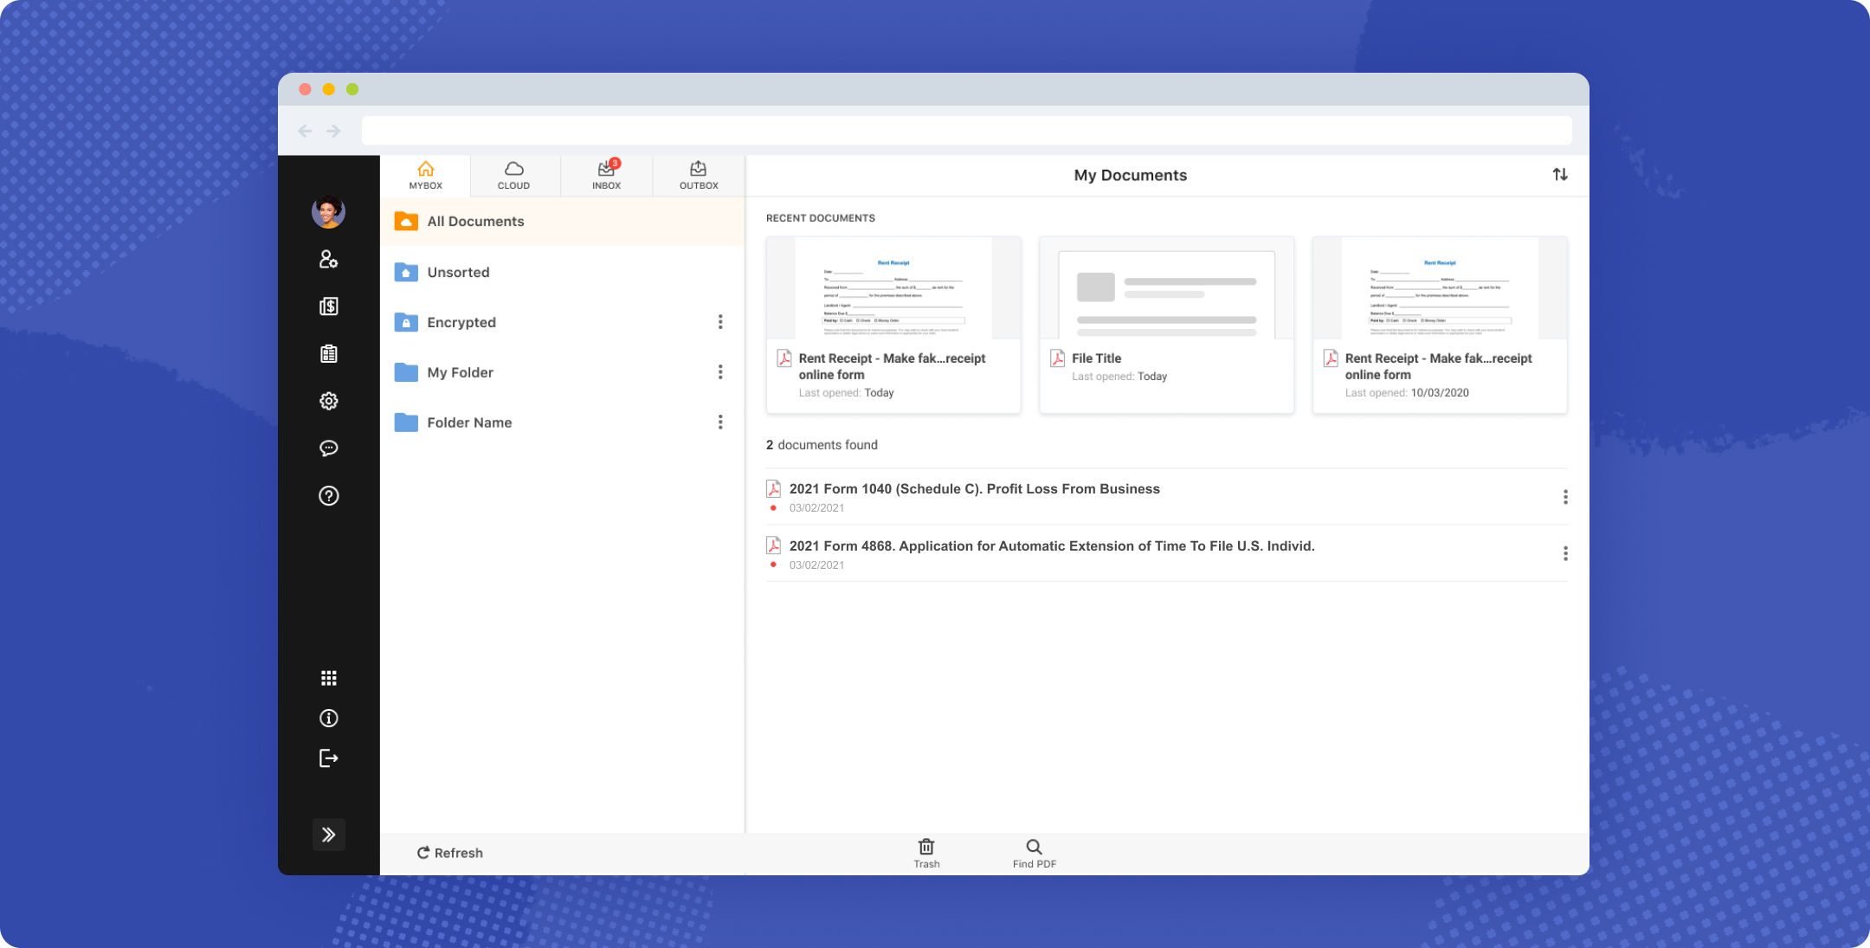The image size is (1870, 948).
Task: Switch to the Inbox tab
Action: coord(606,175)
